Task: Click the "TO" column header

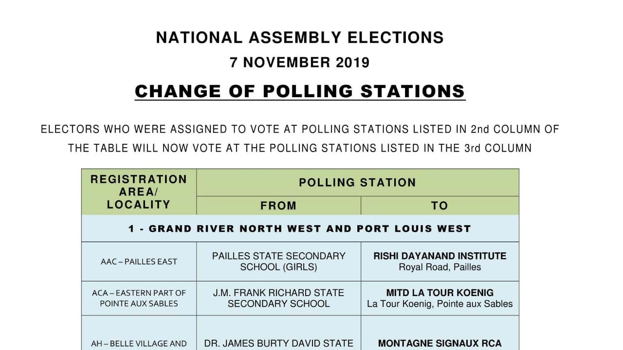Action: tap(440, 206)
